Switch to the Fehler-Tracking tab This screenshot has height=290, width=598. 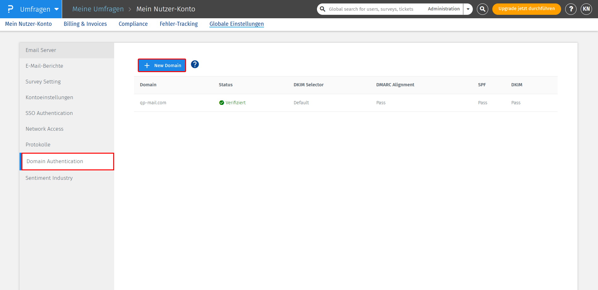(x=179, y=24)
